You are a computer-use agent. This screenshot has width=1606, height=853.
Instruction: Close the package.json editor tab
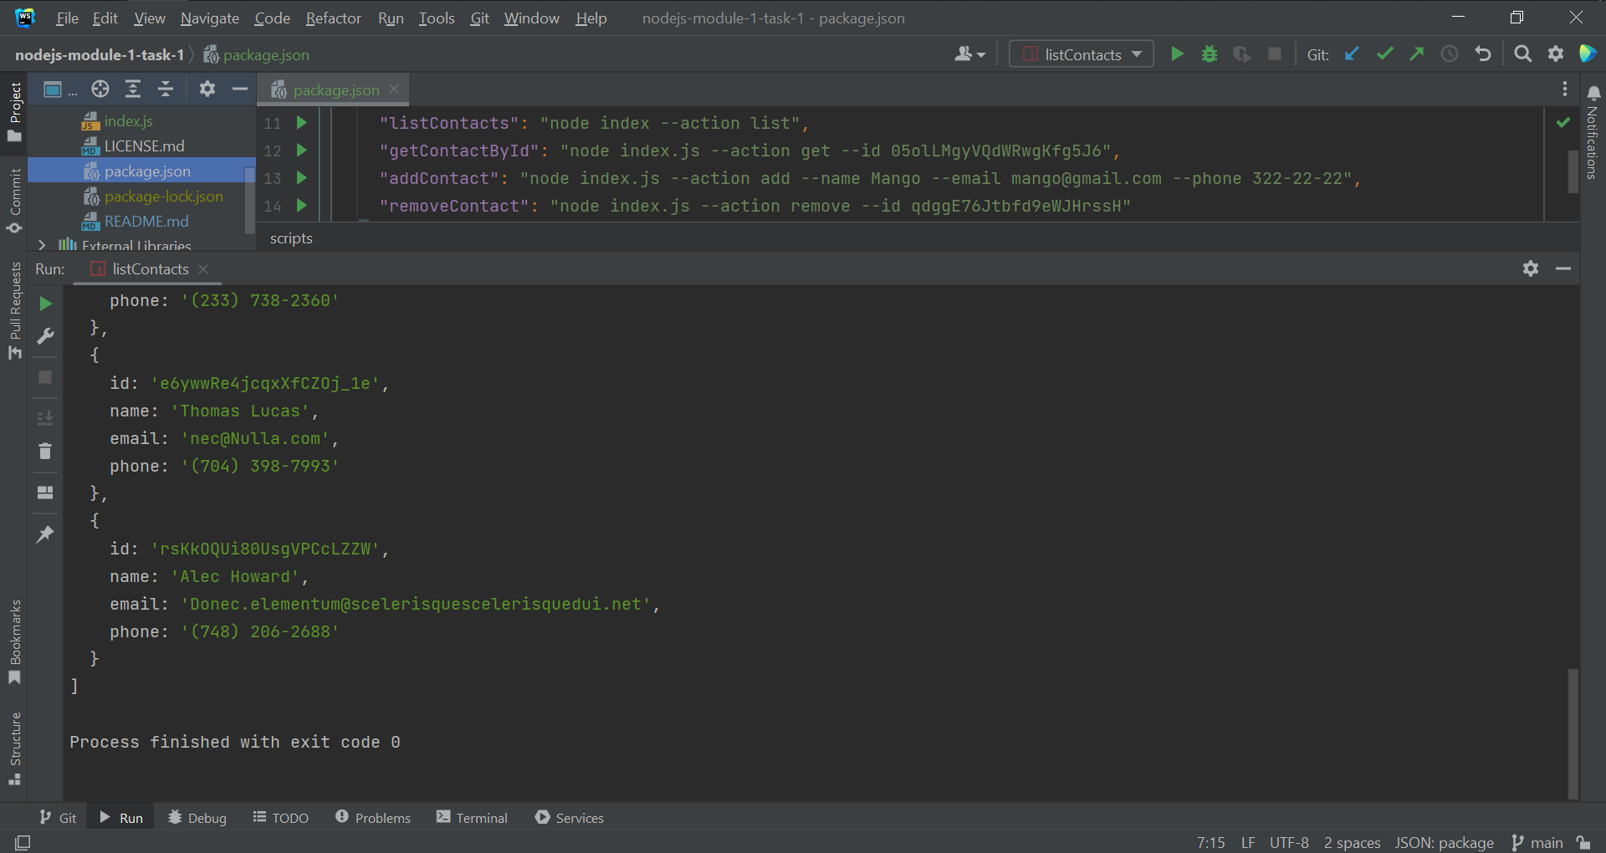click(394, 89)
